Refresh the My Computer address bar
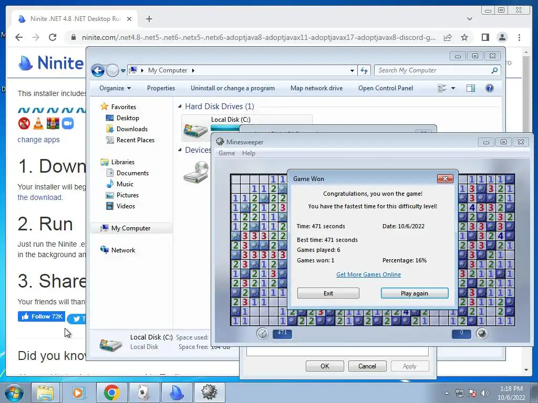Image resolution: width=538 pixels, height=403 pixels. click(x=364, y=70)
